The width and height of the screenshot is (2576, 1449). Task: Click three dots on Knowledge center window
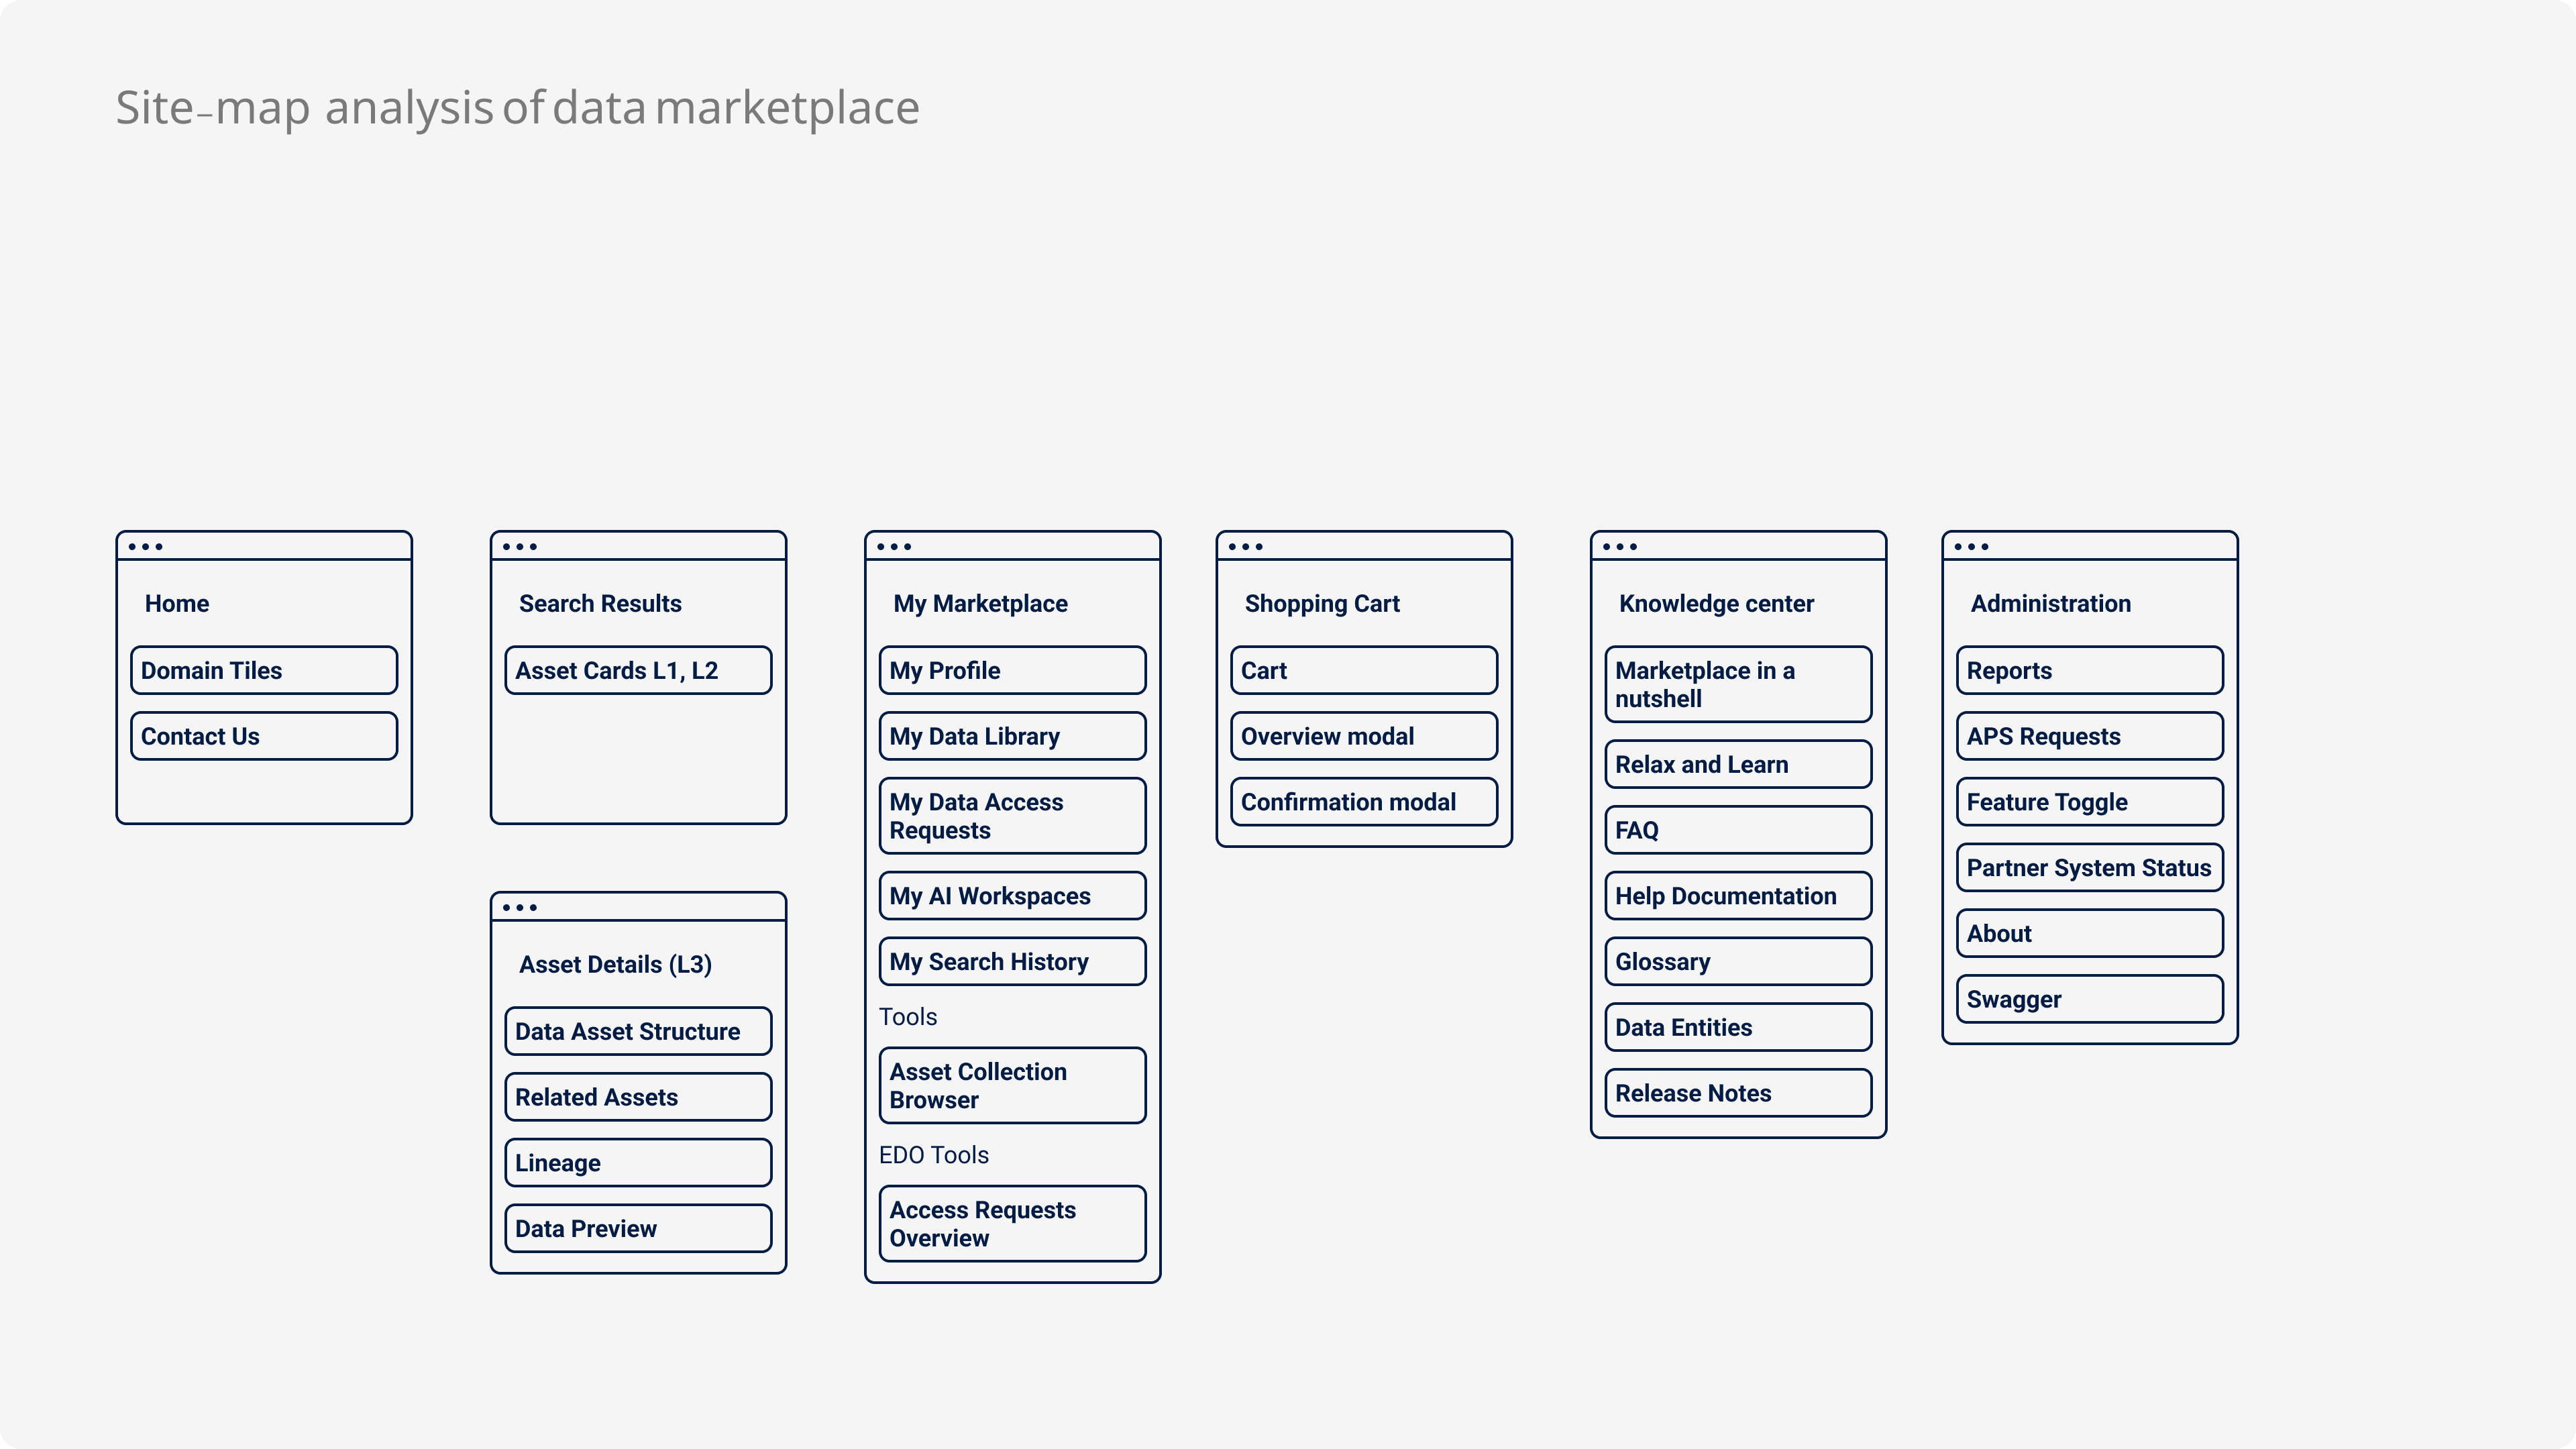pyautogui.click(x=1620, y=547)
